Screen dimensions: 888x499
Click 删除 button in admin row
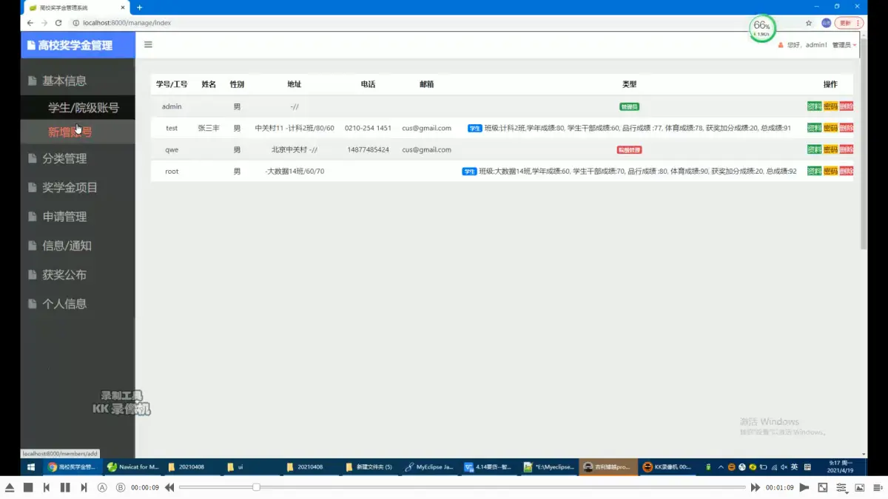(x=846, y=106)
